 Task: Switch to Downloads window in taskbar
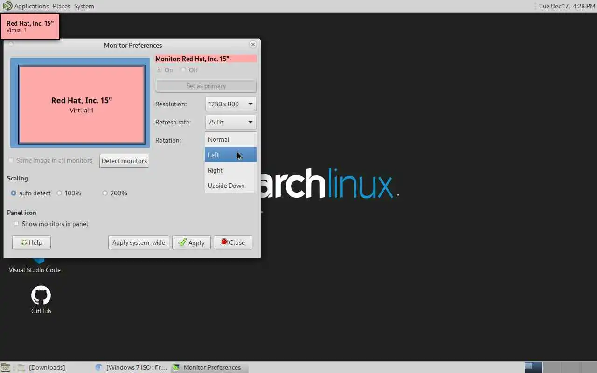[47, 367]
